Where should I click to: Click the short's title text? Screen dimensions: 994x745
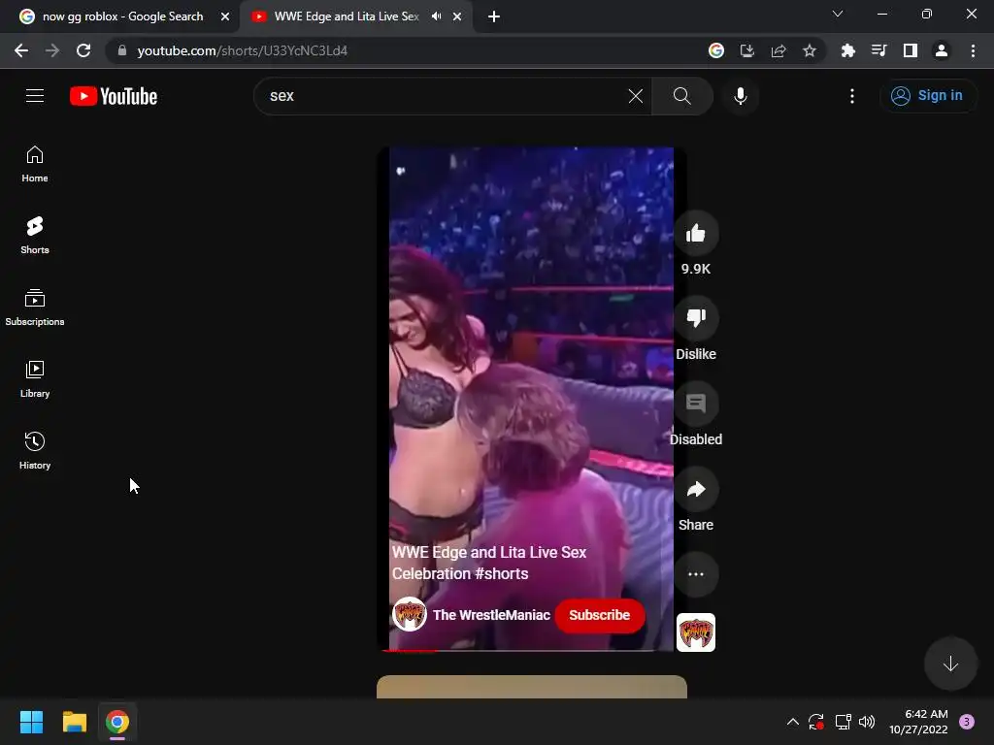[489, 563]
